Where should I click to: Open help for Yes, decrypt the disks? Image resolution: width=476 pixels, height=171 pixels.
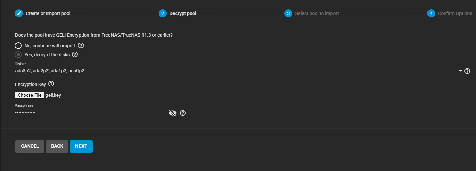click(x=75, y=54)
